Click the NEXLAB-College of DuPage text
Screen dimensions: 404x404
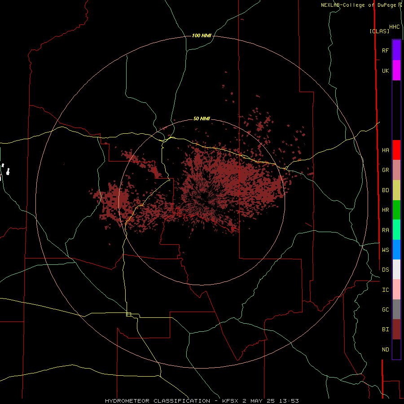click(x=359, y=5)
